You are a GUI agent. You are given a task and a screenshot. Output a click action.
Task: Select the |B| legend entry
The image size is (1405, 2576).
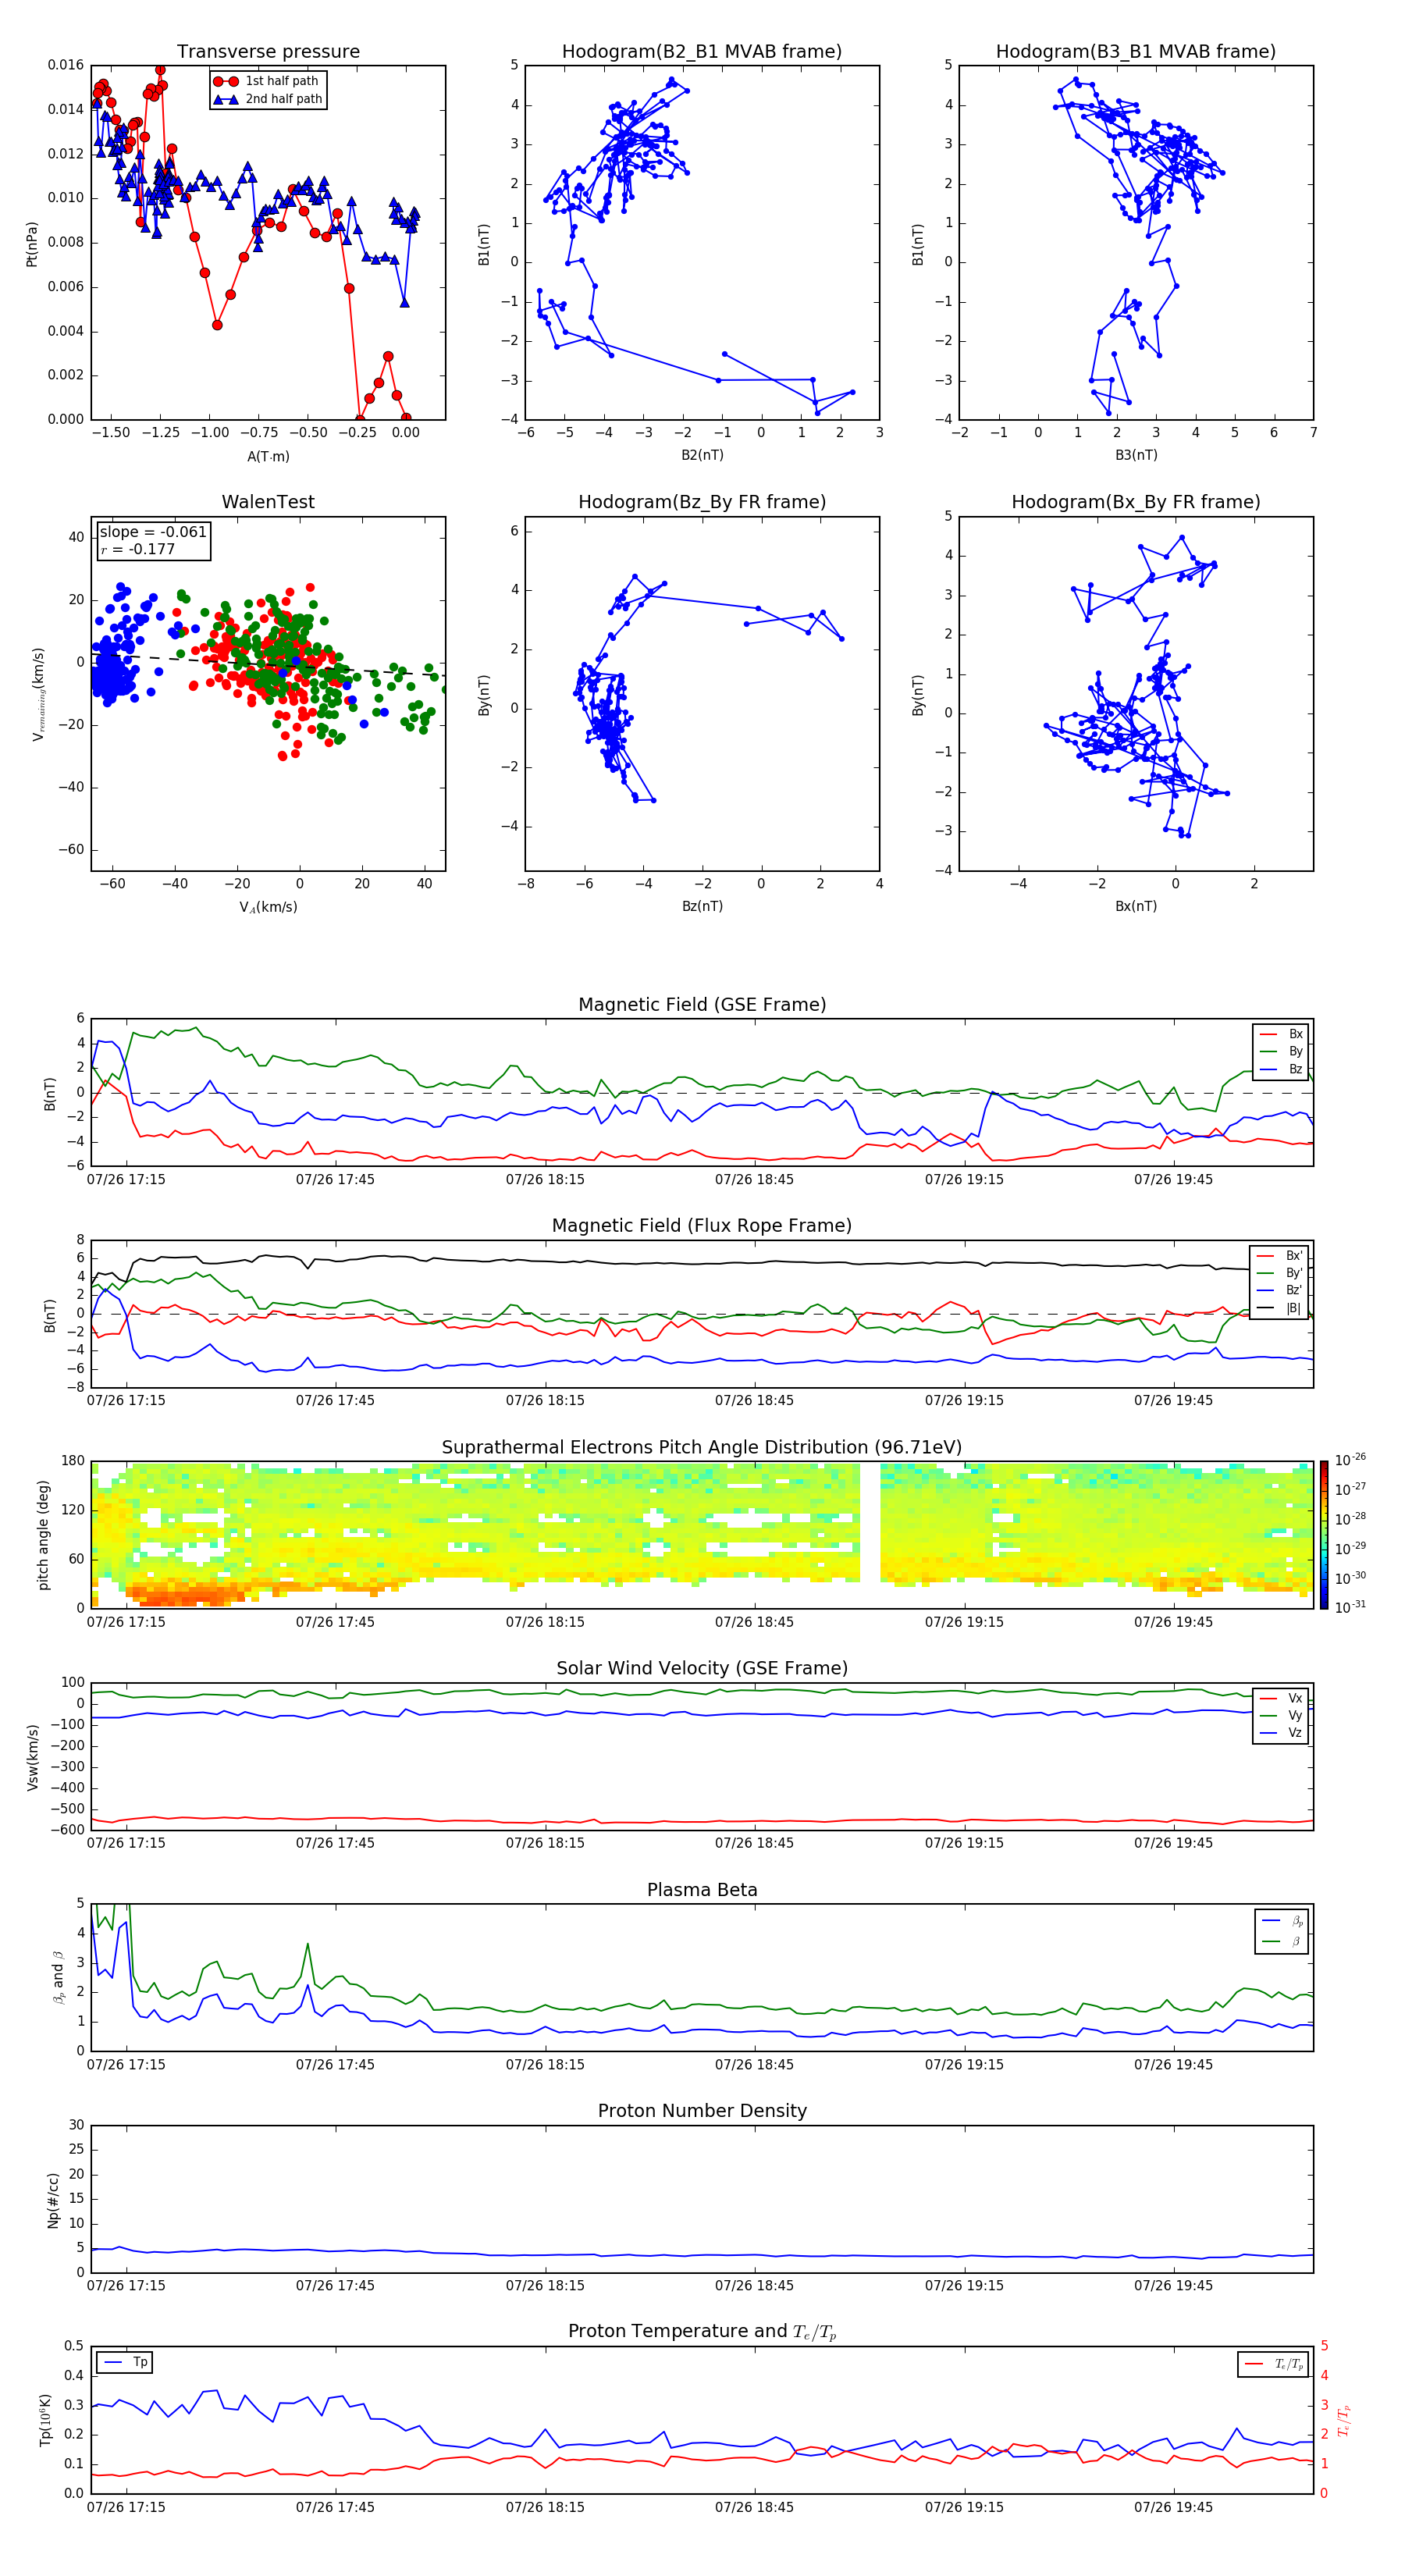coord(1279,1308)
